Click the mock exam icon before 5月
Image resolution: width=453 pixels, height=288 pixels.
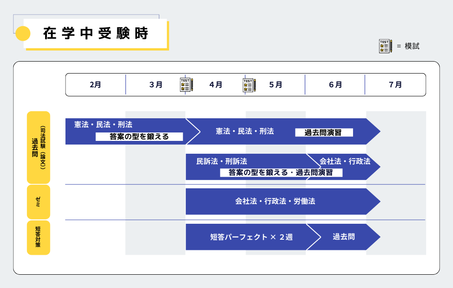(249, 85)
